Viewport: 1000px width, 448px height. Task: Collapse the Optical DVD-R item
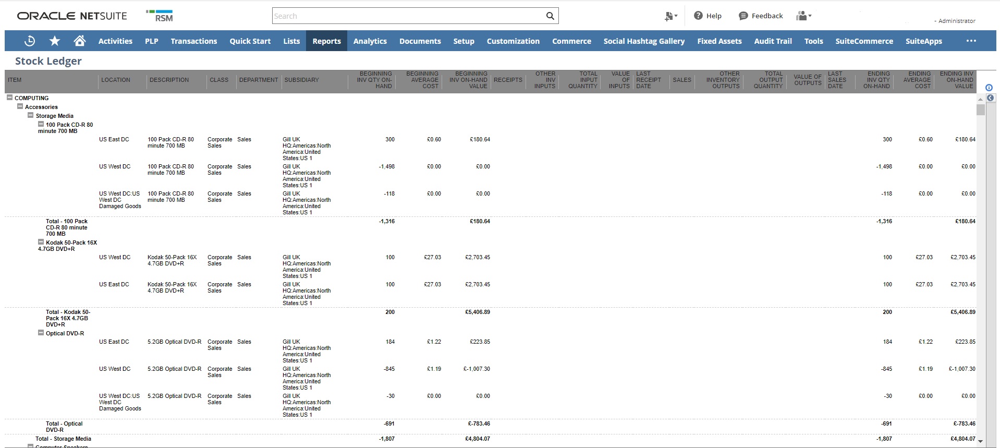[x=41, y=333]
